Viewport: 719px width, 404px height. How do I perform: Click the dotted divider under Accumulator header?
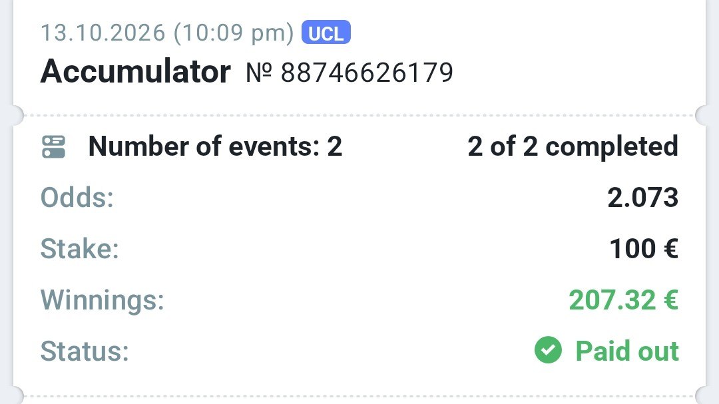point(359,116)
